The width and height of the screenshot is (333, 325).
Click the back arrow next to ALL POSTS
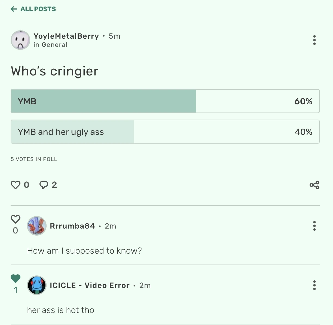coord(13,9)
